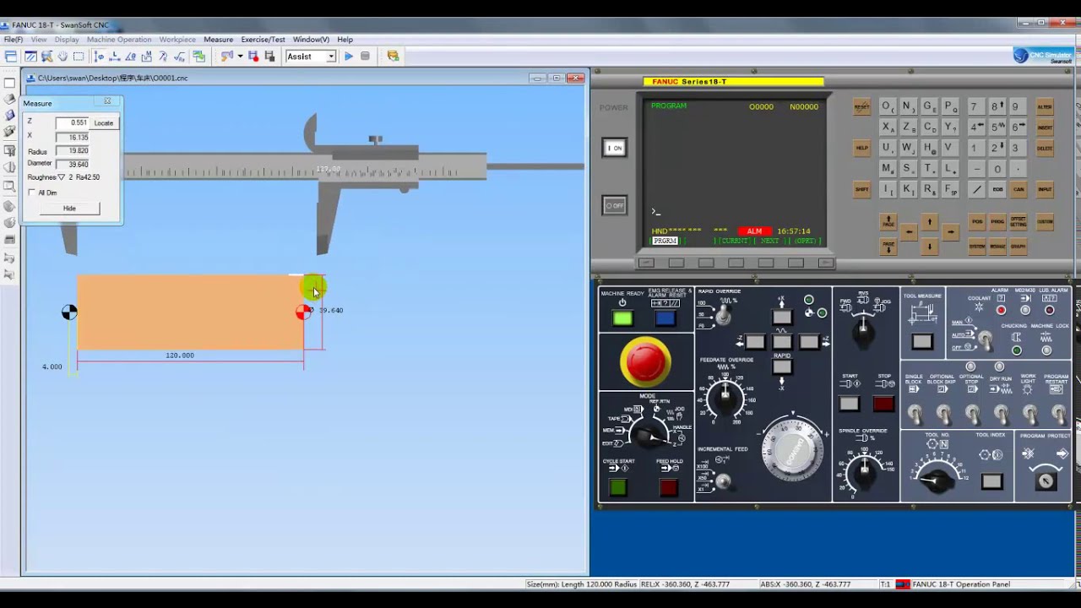
Task: Click the CAN key
Action: pos(1019,189)
